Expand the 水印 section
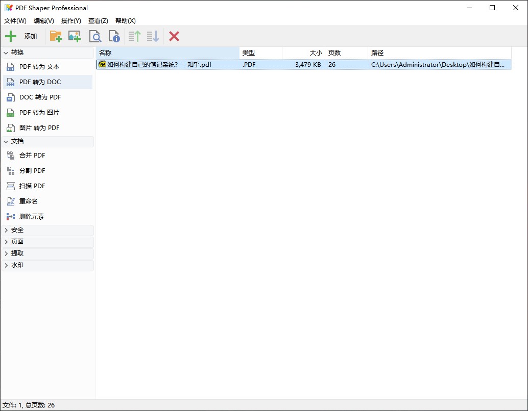Image resolution: width=528 pixels, height=411 pixels. pyautogui.click(x=17, y=266)
